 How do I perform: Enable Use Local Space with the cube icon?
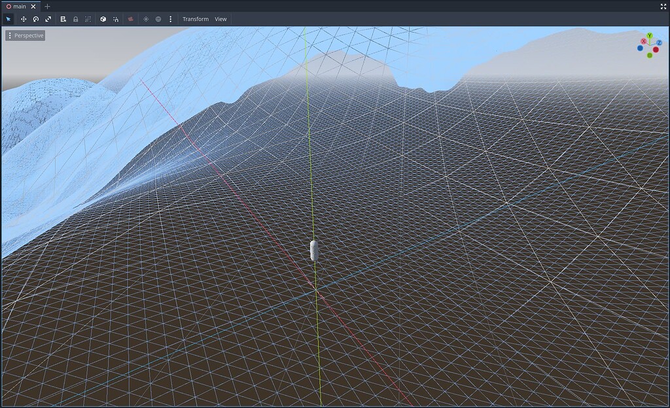(103, 19)
